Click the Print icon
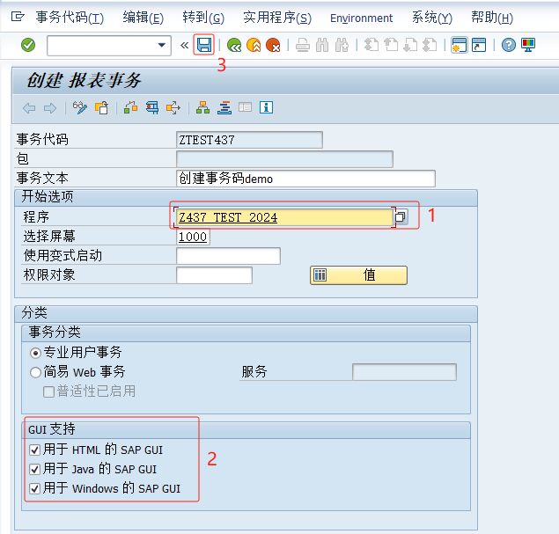 pyautogui.click(x=303, y=45)
